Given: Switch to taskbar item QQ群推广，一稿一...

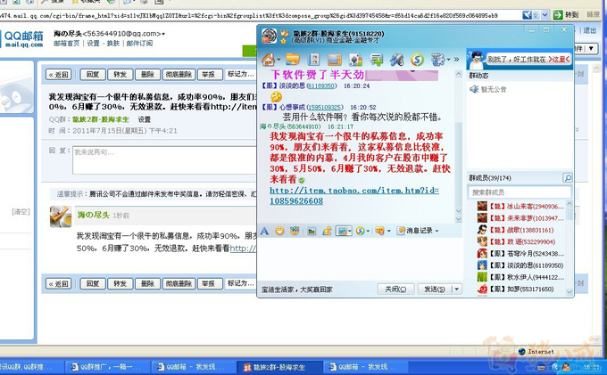Looking at the screenshot, I should 108,367.
